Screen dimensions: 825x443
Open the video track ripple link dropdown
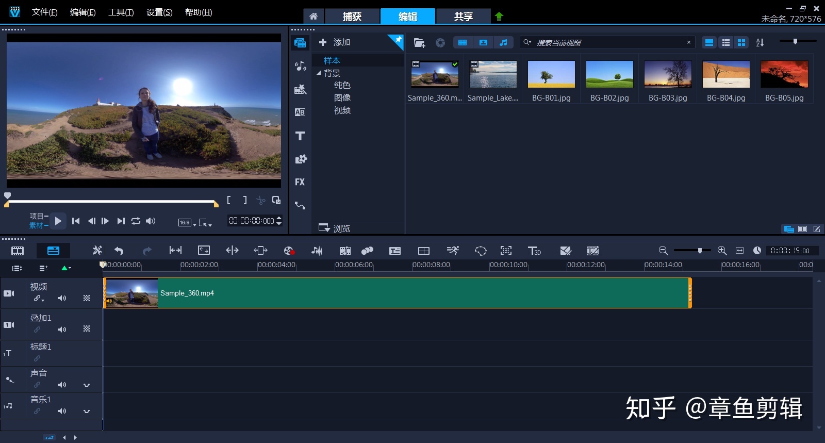pyautogui.click(x=39, y=298)
